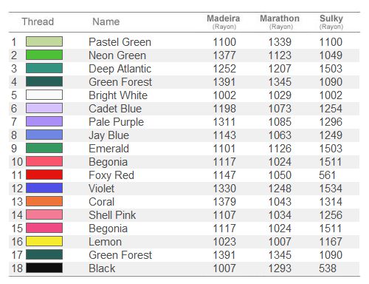The width and height of the screenshot is (369, 284).
Task: Click Sulky code 561 for Foxy Red
Action: coord(328,175)
